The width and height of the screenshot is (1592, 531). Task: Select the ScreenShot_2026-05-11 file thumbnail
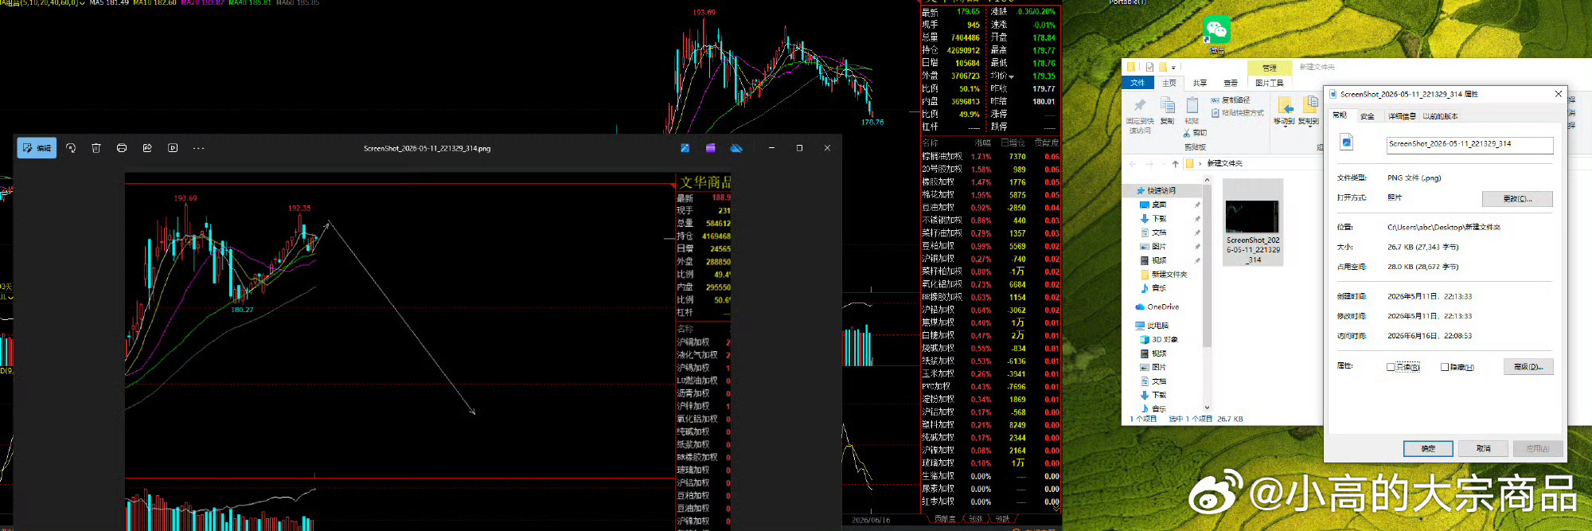tap(1253, 221)
